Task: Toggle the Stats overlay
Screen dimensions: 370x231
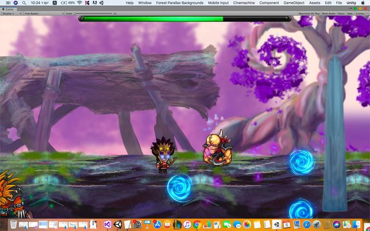Action: [x=350, y=14]
